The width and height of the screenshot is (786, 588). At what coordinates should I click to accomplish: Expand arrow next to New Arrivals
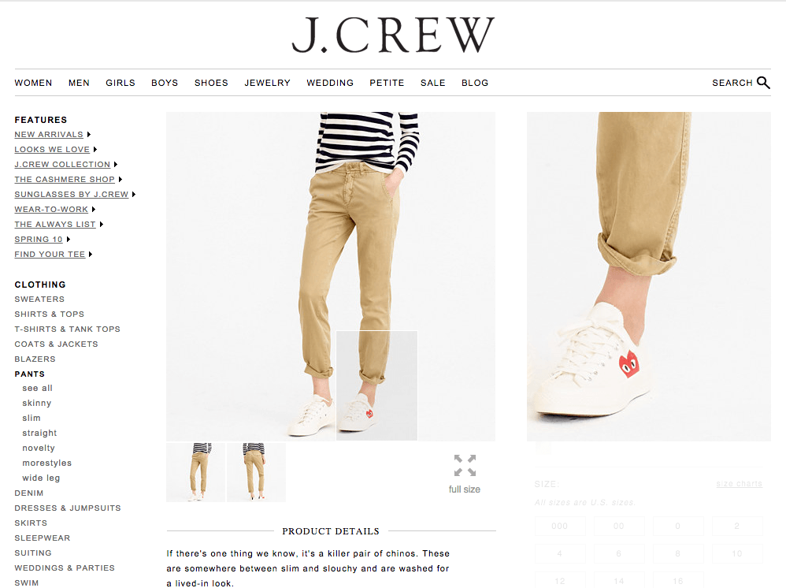pyautogui.click(x=89, y=135)
